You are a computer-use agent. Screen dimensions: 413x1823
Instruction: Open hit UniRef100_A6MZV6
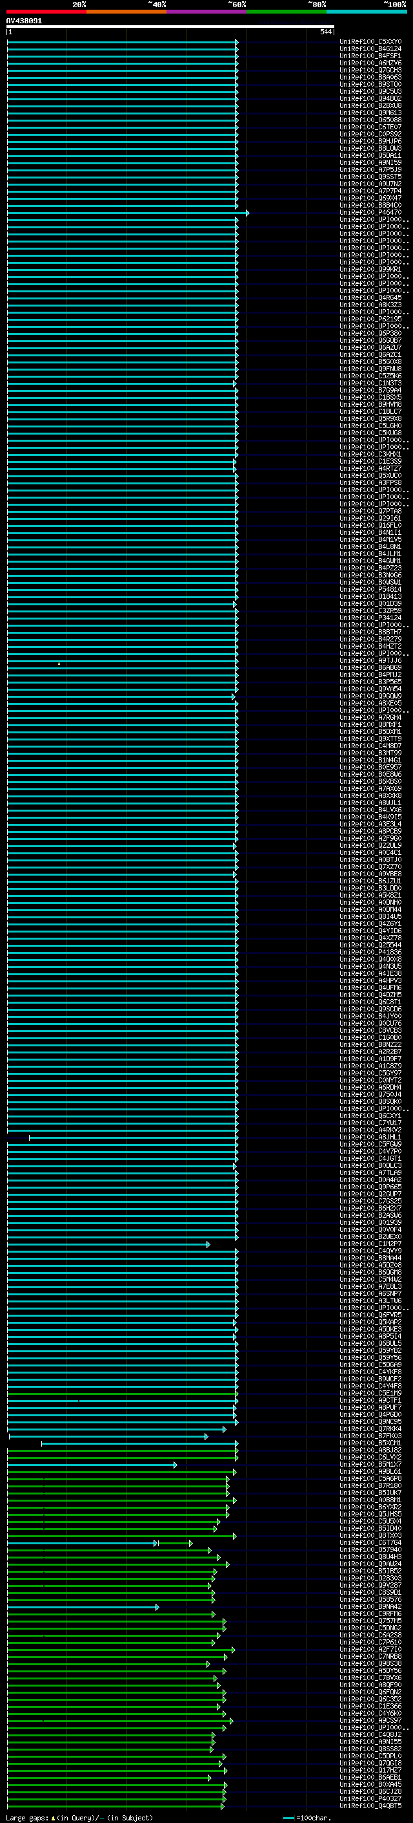coord(370,63)
